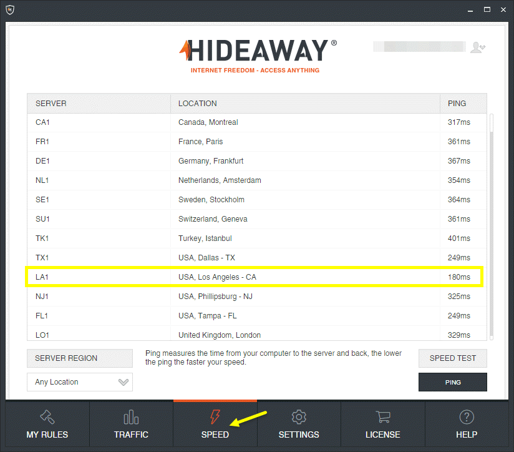Click the 317ms ping value
Image resolution: width=514 pixels, height=452 pixels.
coord(459,122)
